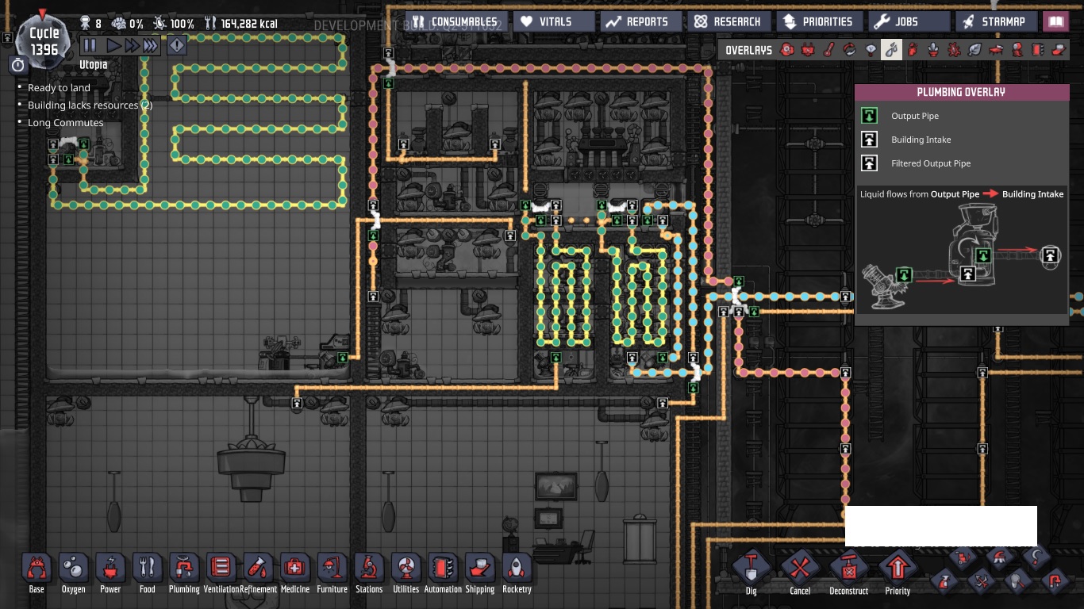Expand the Base build category
Viewport: 1084px width, 609px height.
point(37,573)
